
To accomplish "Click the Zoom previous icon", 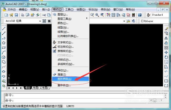I will [102, 15].
